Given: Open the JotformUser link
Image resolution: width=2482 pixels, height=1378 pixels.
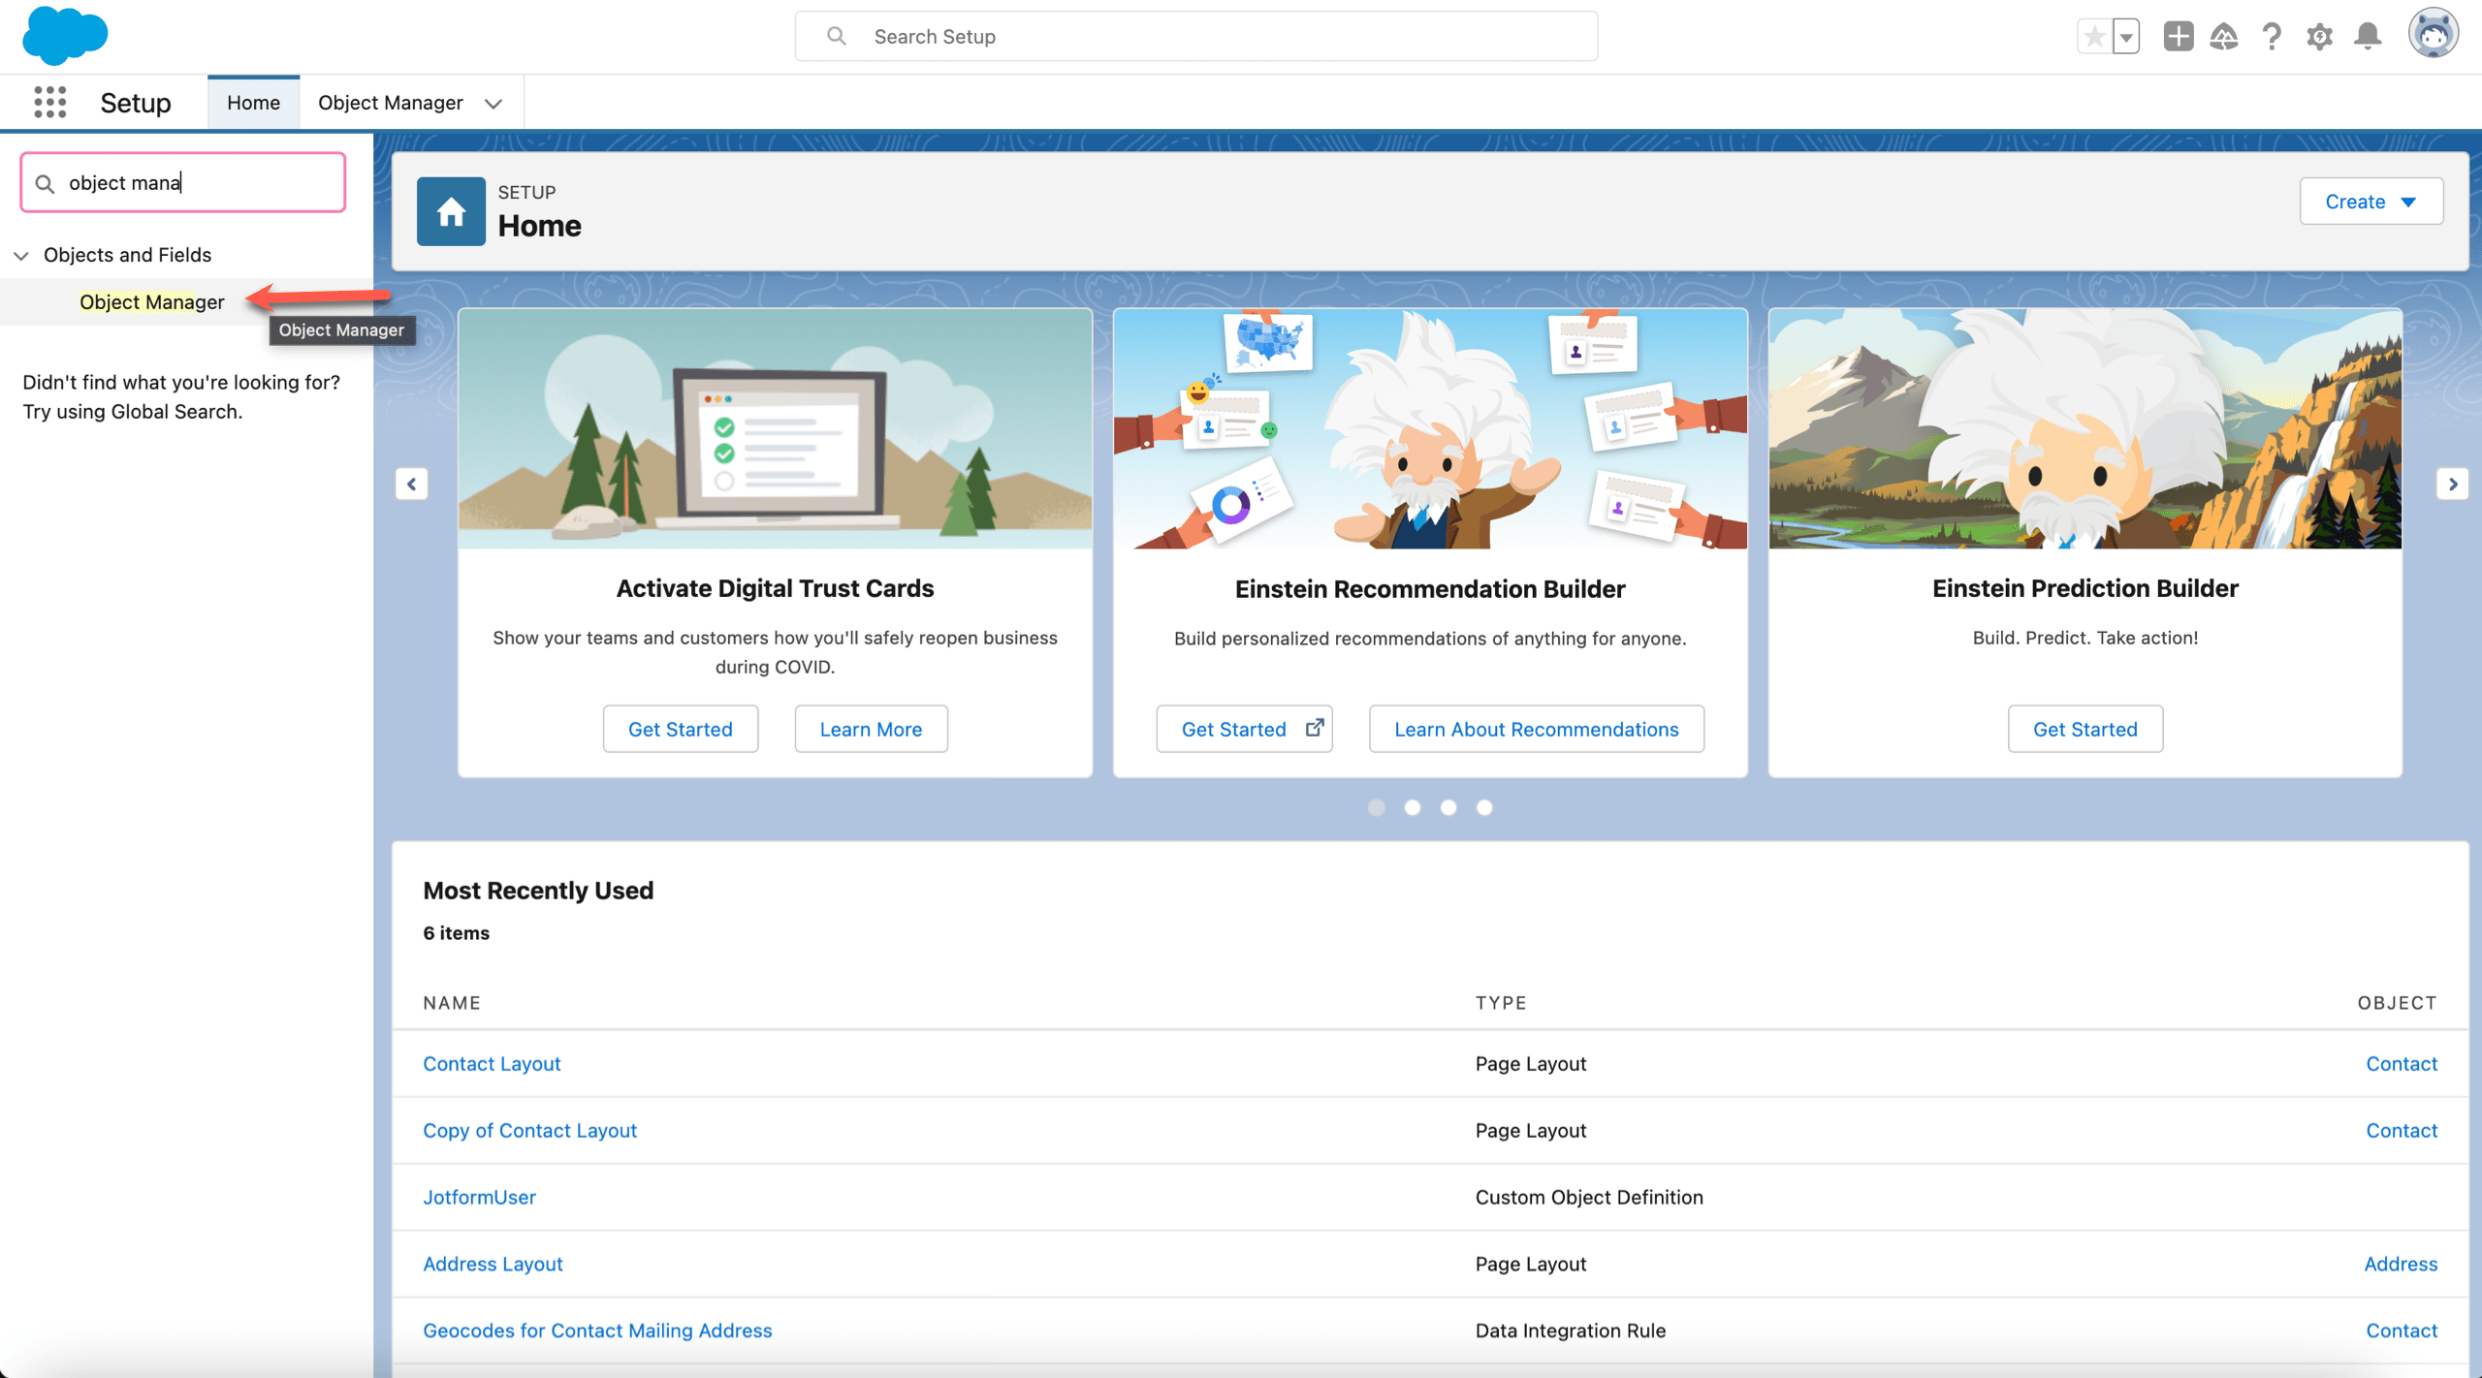Looking at the screenshot, I should point(479,1197).
